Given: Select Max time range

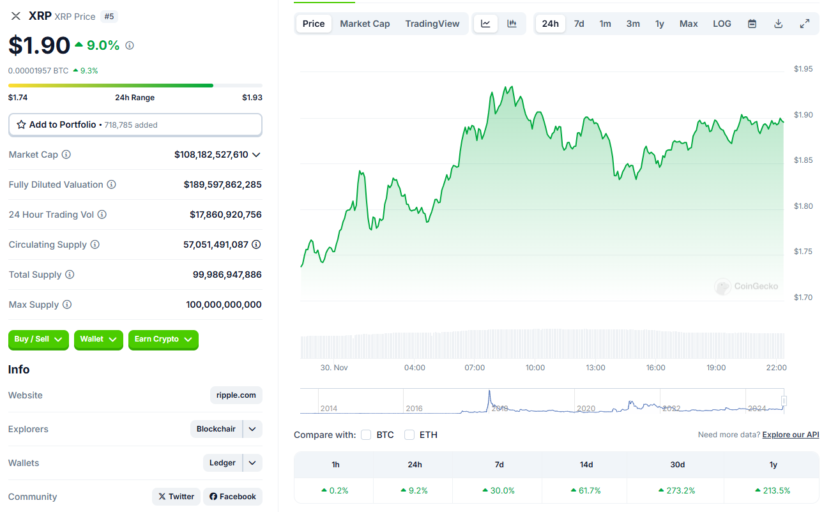Looking at the screenshot, I should [689, 24].
